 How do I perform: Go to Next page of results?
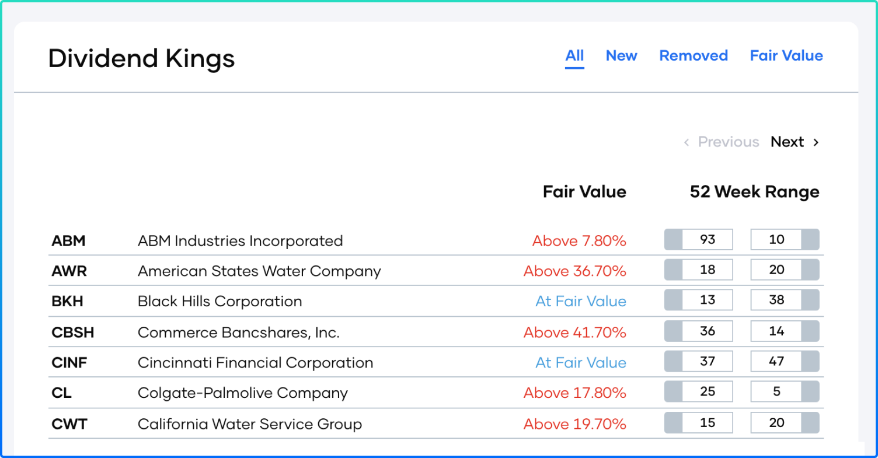[787, 142]
